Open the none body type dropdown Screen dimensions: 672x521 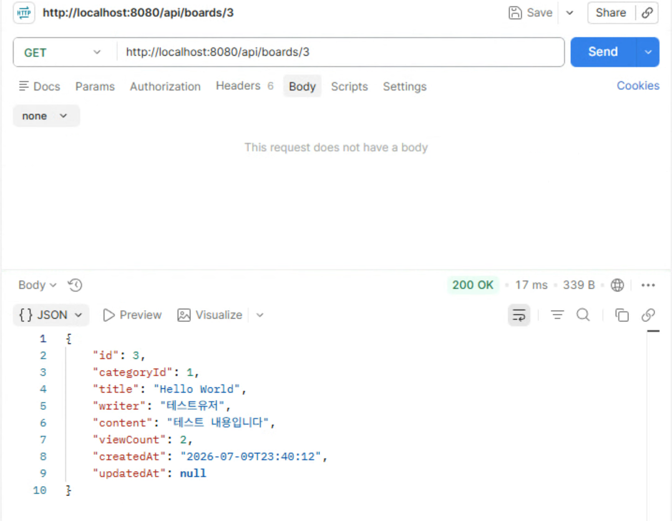coord(46,115)
